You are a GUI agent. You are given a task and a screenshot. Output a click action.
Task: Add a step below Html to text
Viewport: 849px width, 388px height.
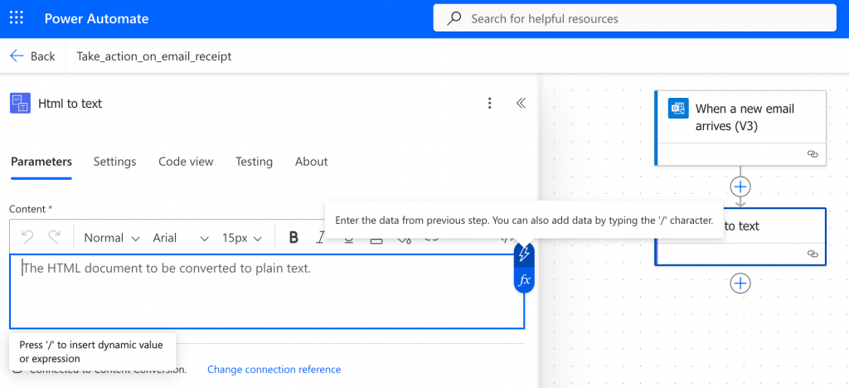pyautogui.click(x=740, y=284)
